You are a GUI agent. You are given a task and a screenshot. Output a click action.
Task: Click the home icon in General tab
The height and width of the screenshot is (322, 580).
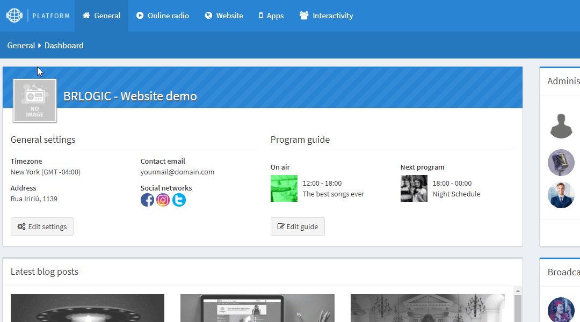pyautogui.click(x=86, y=16)
